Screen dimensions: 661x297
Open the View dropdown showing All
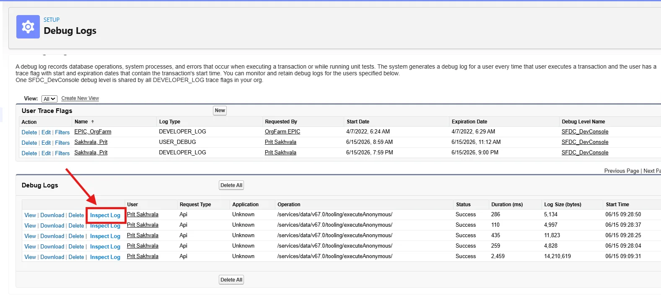tap(49, 99)
